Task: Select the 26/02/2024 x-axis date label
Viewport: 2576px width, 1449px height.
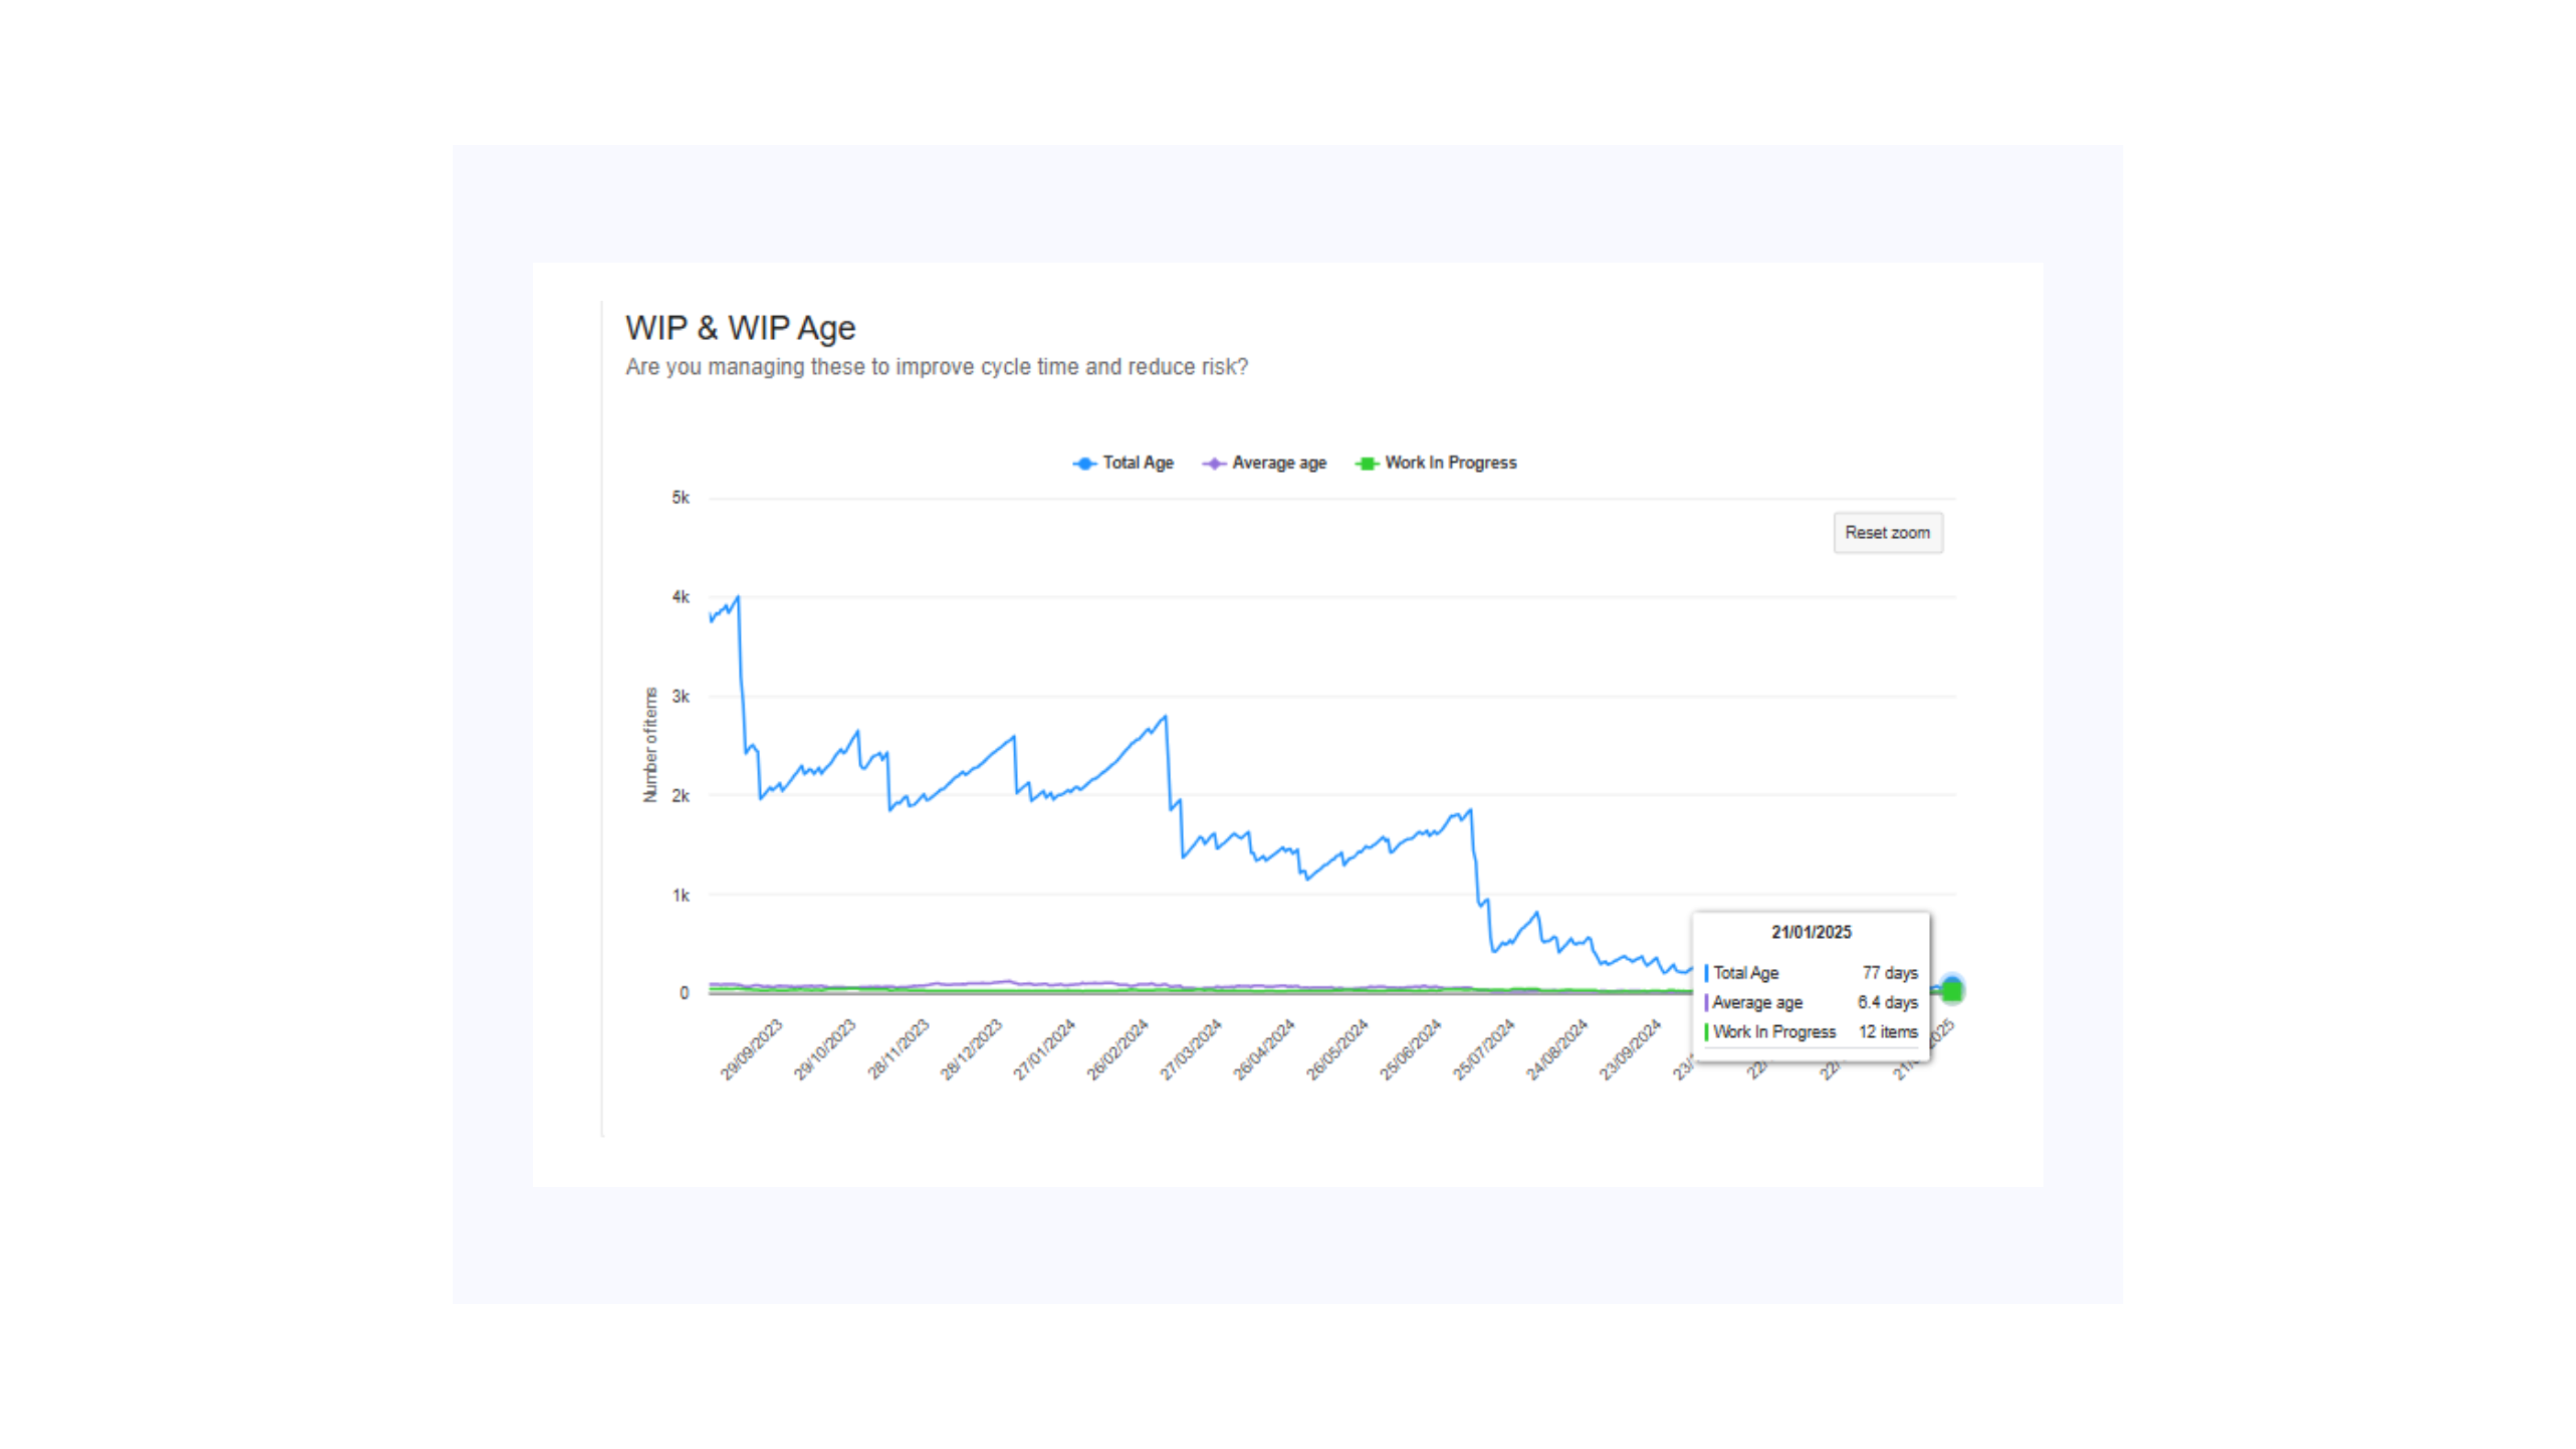Action: point(1118,1049)
